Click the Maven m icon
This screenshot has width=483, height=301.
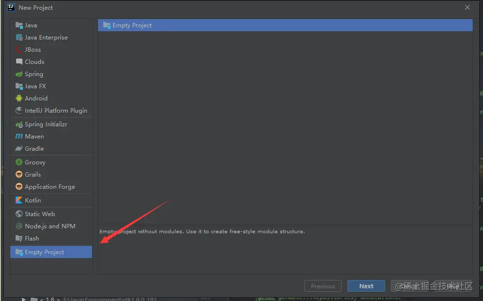pyautogui.click(x=19, y=136)
